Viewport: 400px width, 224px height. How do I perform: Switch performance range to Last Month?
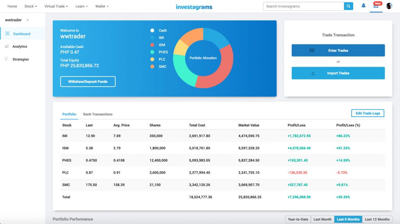point(322,219)
